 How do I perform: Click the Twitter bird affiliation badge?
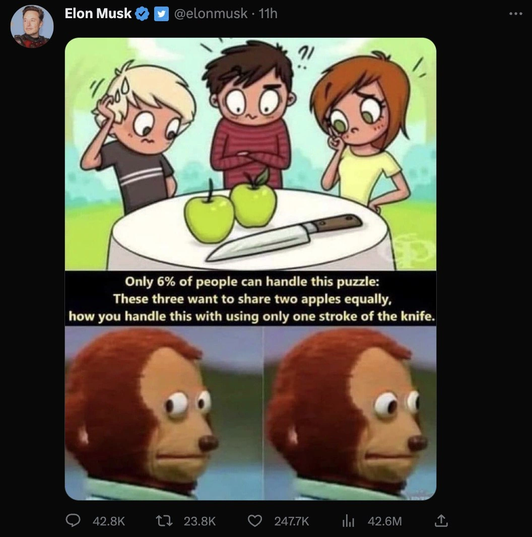161,14
